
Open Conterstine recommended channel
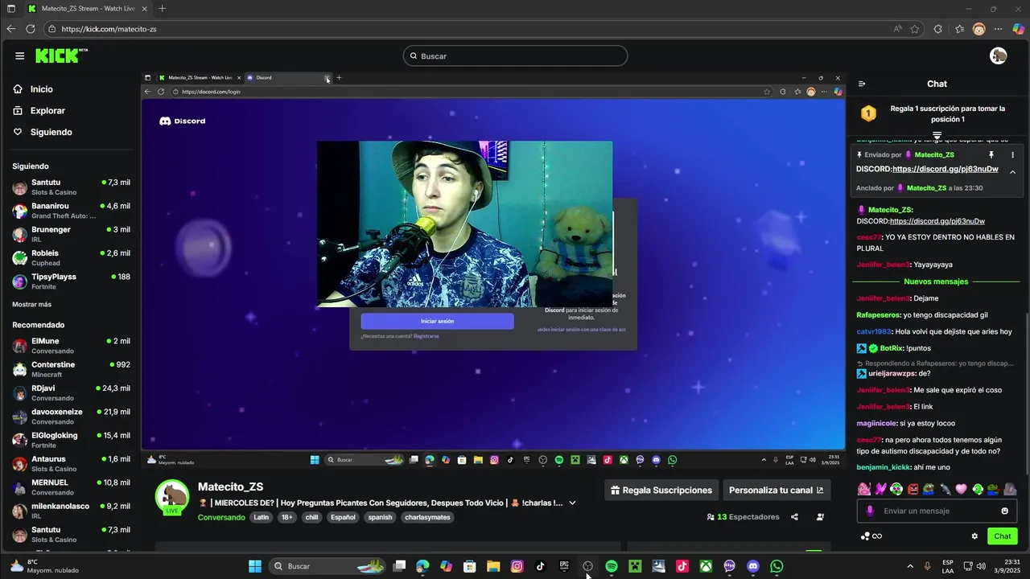pos(72,369)
